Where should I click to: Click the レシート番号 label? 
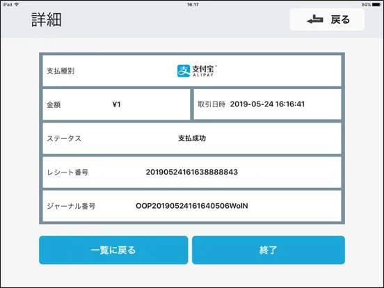67,173
